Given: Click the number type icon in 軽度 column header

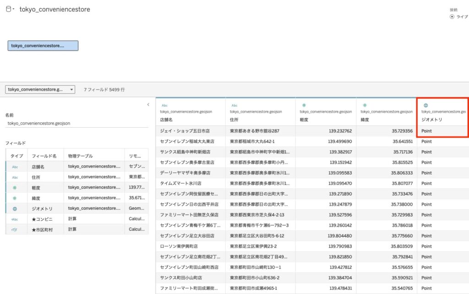Looking at the screenshot, I should coord(304,105).
